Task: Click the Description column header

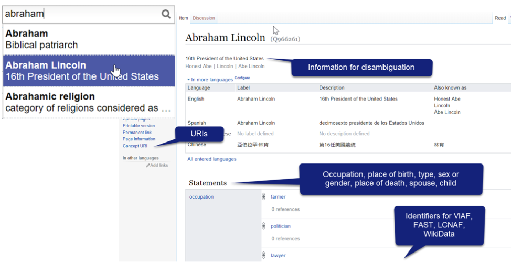Action: 332,88
